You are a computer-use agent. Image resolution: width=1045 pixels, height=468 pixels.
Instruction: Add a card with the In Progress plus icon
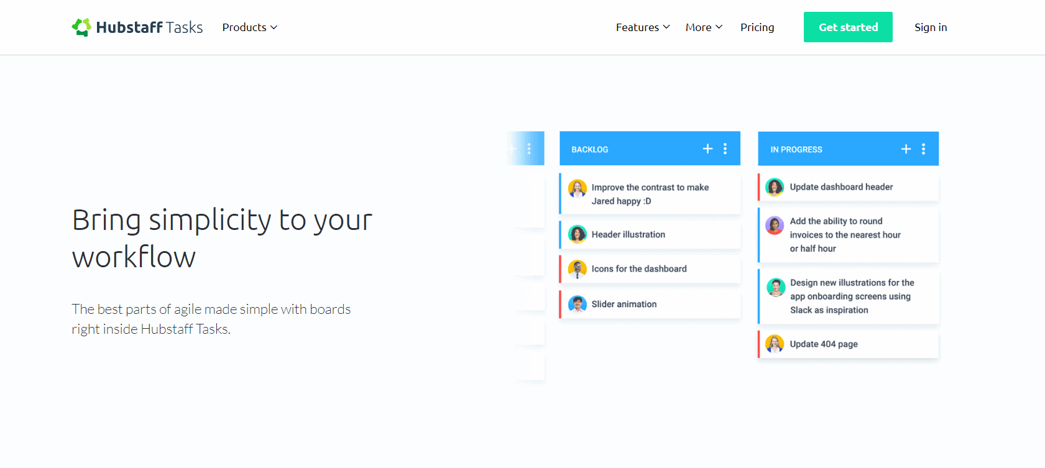tap(906, 149)
